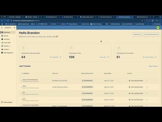Click the April 07, 2025 date cell

coord(109,81)
